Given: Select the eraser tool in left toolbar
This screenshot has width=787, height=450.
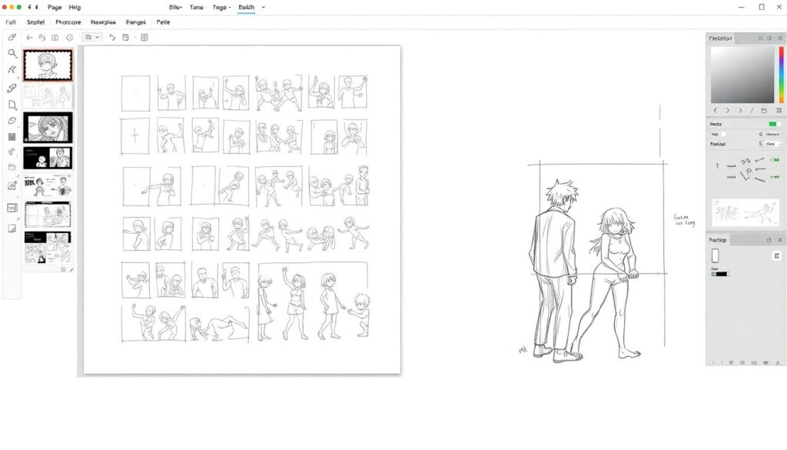Looking at the screenshot, I should (x=12, y=121).
